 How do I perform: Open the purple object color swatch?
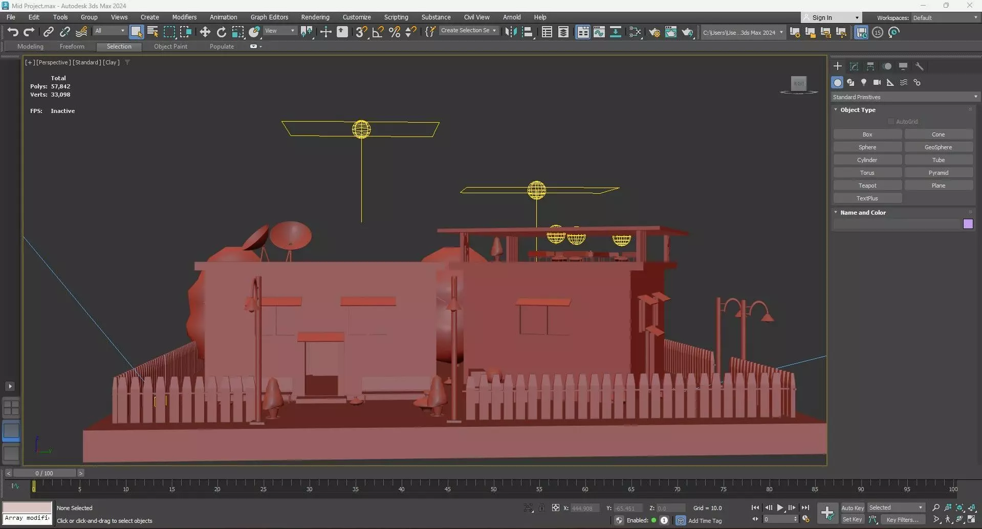tap(968, 224)
